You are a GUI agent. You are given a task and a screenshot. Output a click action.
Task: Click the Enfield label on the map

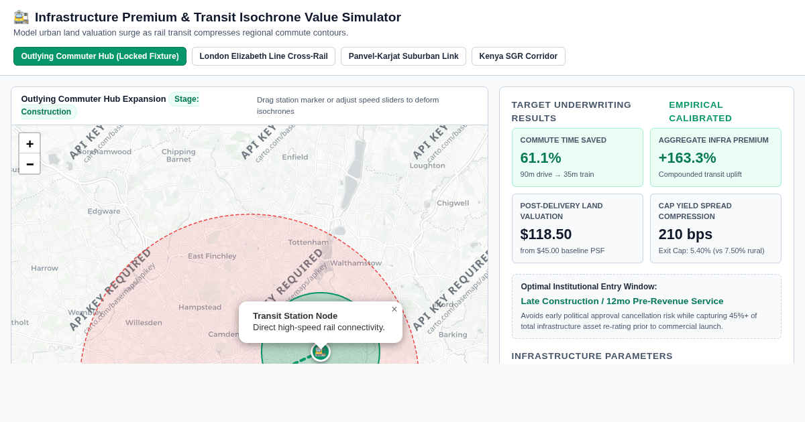pyautogui.click(x=295, y=157)
